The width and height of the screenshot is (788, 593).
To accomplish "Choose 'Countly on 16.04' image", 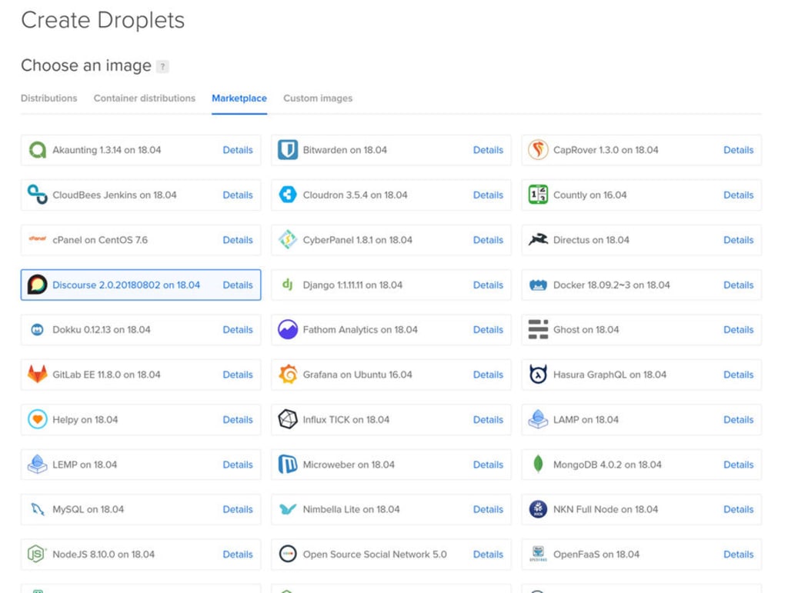I will [641, 195].
